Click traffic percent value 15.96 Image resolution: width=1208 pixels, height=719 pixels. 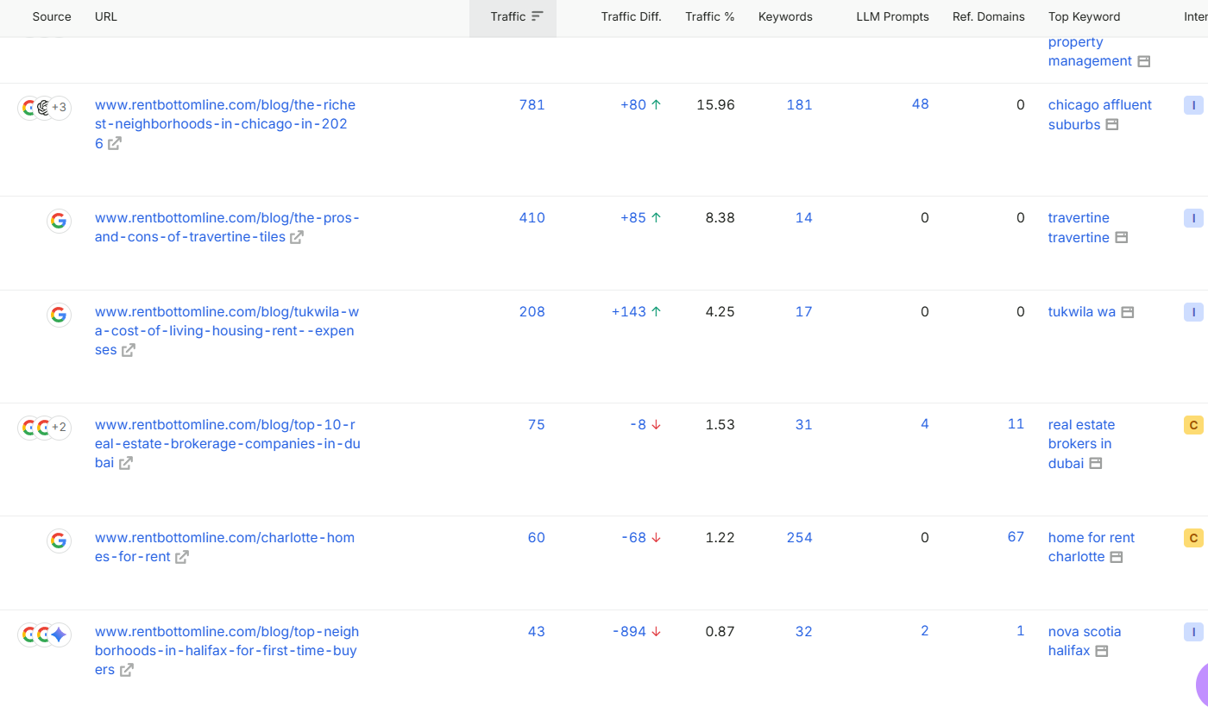click(x=715, y=105)
